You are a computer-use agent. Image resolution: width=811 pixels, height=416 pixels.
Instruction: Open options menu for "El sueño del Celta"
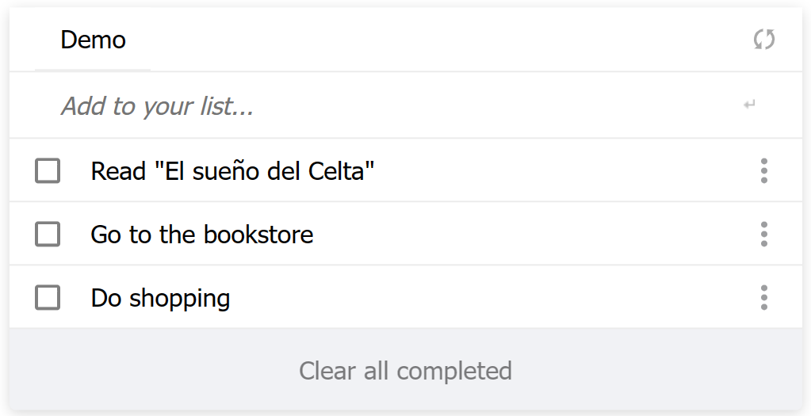coord(763,170)
